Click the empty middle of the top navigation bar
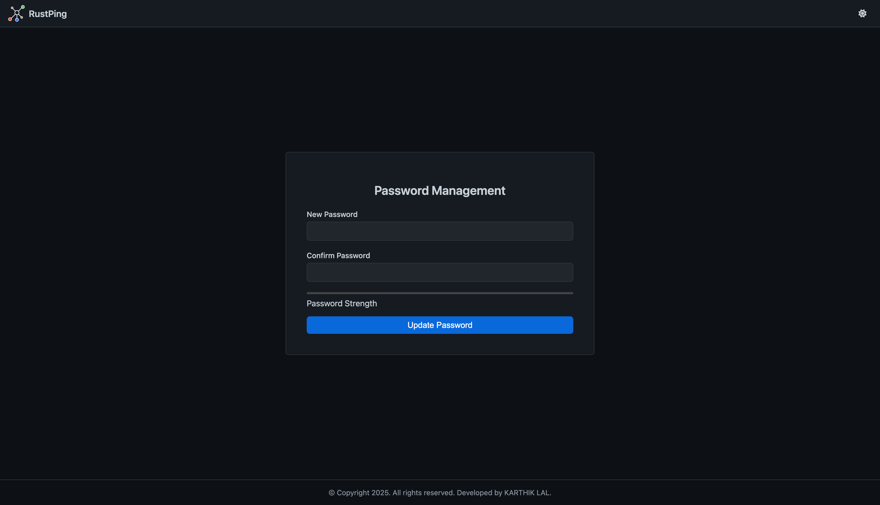The width and height of the screenshot is (880, 505). tap(440, 14)
